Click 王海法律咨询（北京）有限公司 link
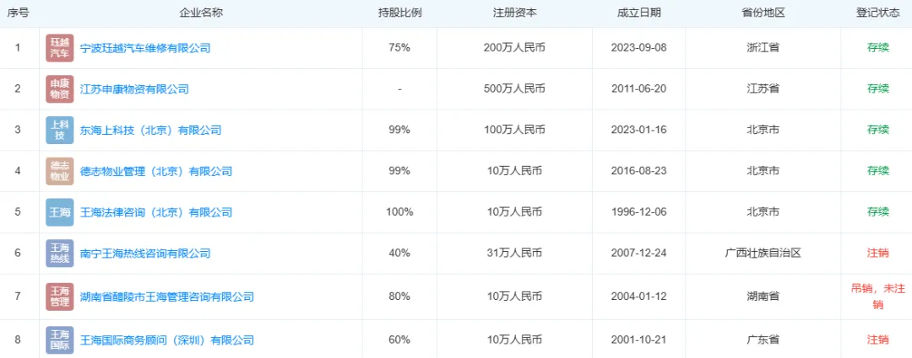This screenshot has width=912, height=358. pyautogui.click(x=156, y=211)
